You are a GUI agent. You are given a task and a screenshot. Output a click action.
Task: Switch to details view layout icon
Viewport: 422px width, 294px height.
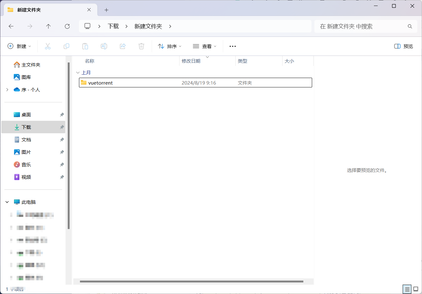pos(407,289)
